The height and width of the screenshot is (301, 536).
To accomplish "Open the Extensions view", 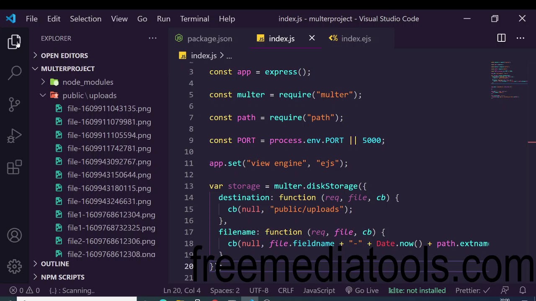I will click(x=15, y=167).
